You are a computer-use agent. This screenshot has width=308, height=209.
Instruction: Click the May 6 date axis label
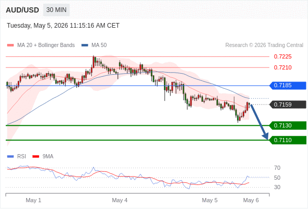251,200
